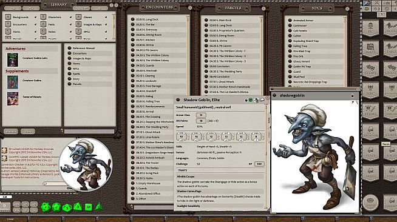Screen dimensions: 397x222
Task: Click the token icon in Shadow Goblin sheet header
Action: pos(256,100)
